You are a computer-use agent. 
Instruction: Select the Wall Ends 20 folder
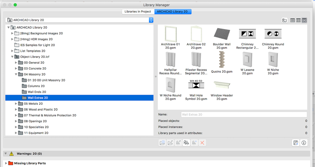point(37,92)
